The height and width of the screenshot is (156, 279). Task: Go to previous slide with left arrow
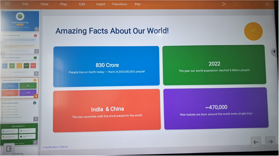coord(256,142)
